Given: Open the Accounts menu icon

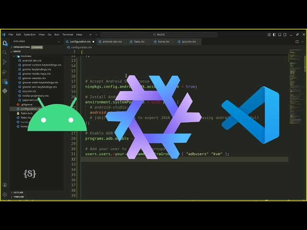Looking at the screenshot, I should (5, 185).
